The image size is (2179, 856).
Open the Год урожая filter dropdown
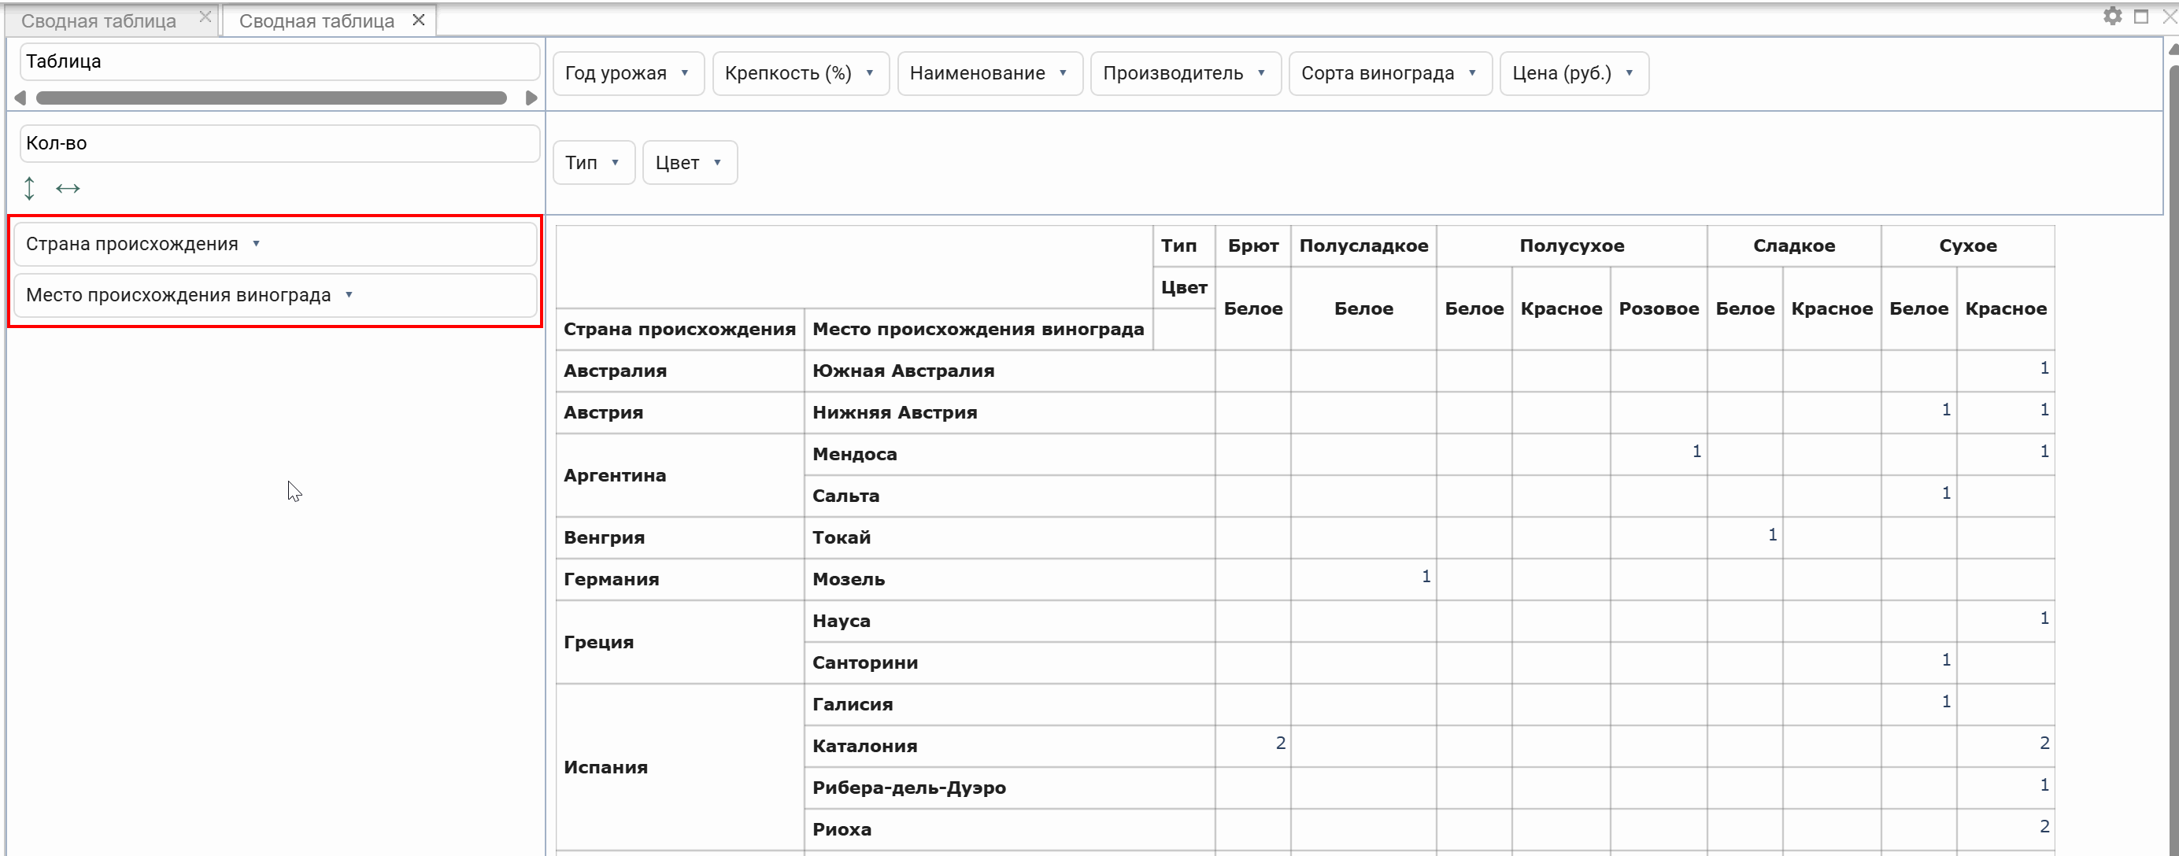point(684,73)
